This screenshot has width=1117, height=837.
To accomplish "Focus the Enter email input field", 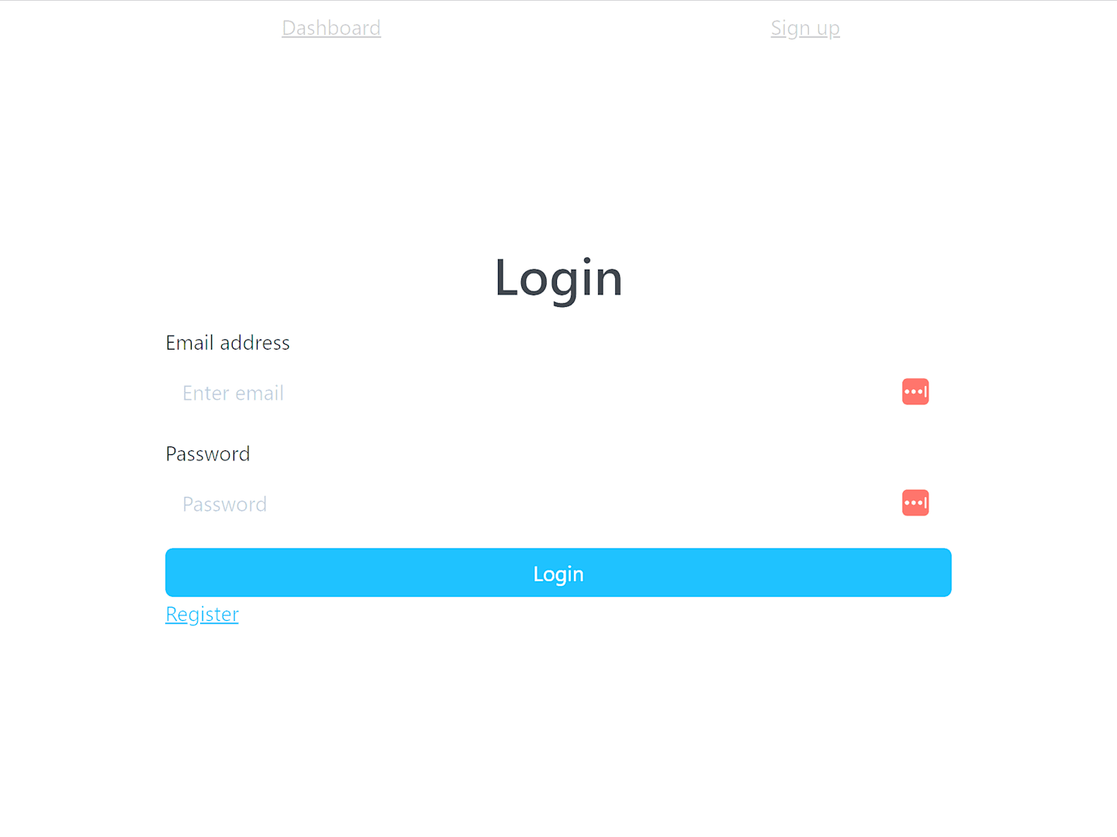I will 558,393.
